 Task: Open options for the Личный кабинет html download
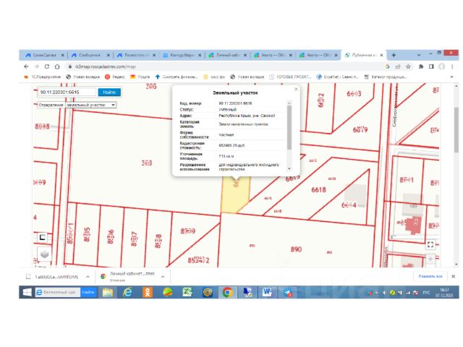pyautogui.click(x=163, y=277)
